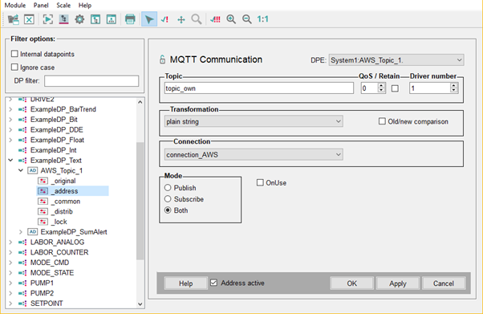Select the arrow pointer tool
The width and height of the screenshot is (483, 314).
(149, 19)
